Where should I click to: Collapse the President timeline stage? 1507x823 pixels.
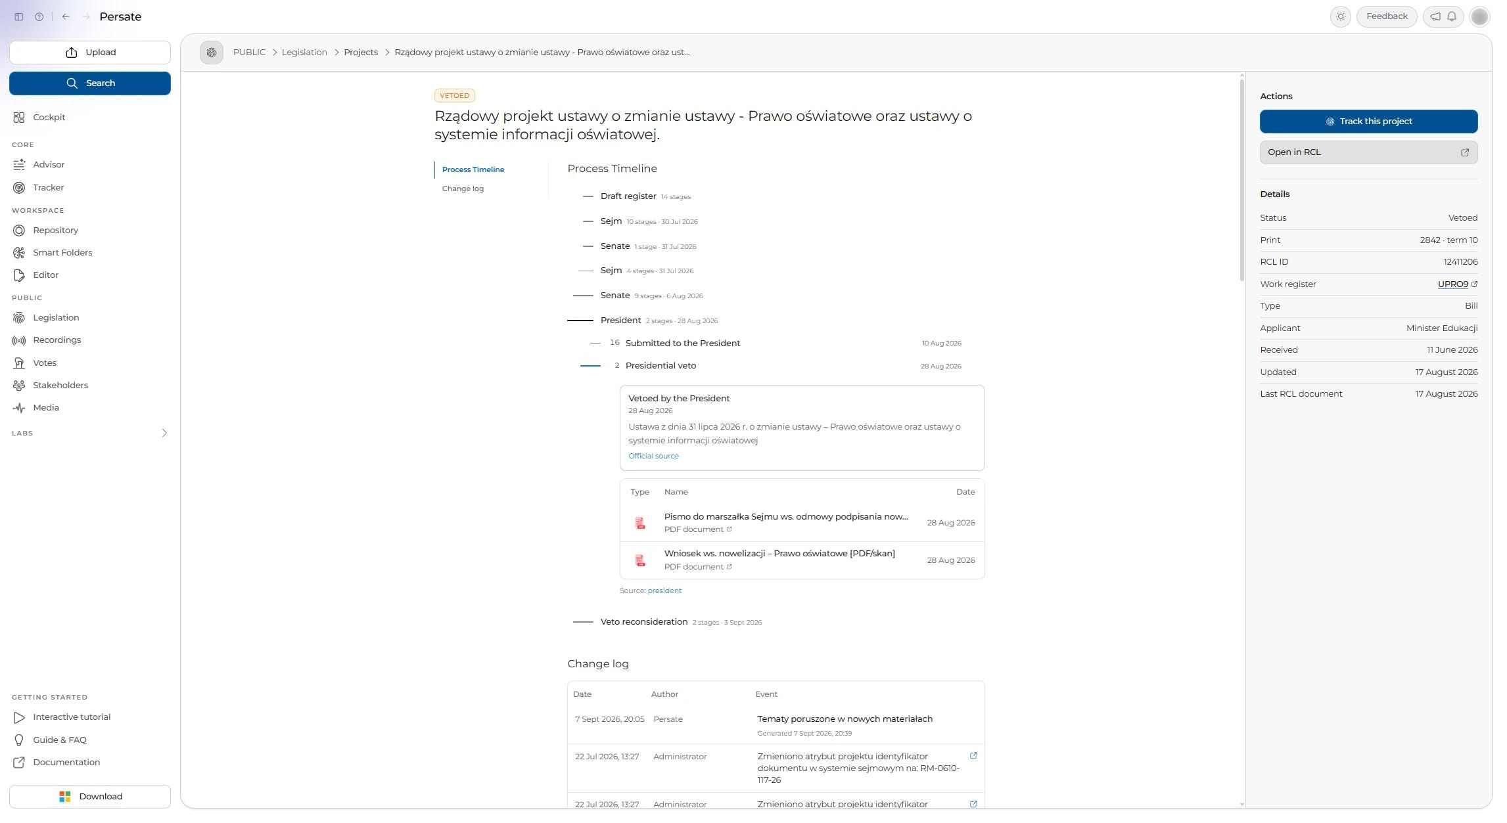(643, 321)
